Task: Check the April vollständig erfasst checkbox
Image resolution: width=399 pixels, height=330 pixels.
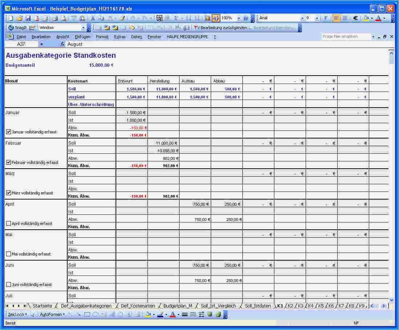Action: (8, 223)
